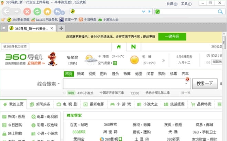Click the tab list arrow left of tabs
227x141 pixels.
coord(3,28)
